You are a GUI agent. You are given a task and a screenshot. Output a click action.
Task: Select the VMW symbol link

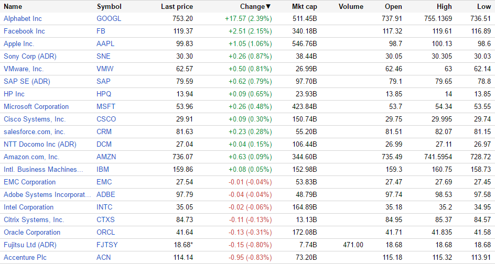coord(105,69)
